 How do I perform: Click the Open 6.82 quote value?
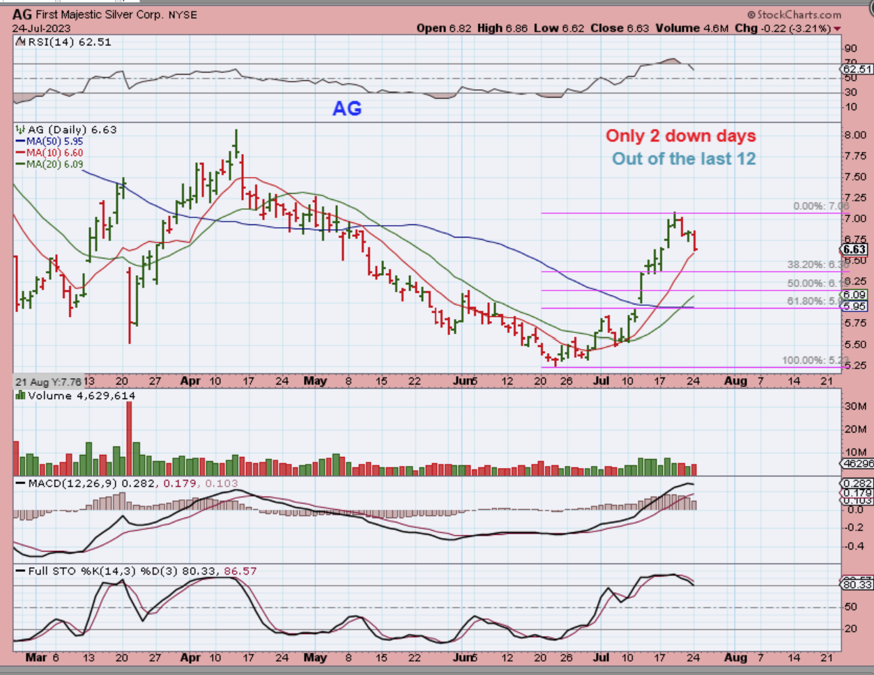(x=445, y=29)
